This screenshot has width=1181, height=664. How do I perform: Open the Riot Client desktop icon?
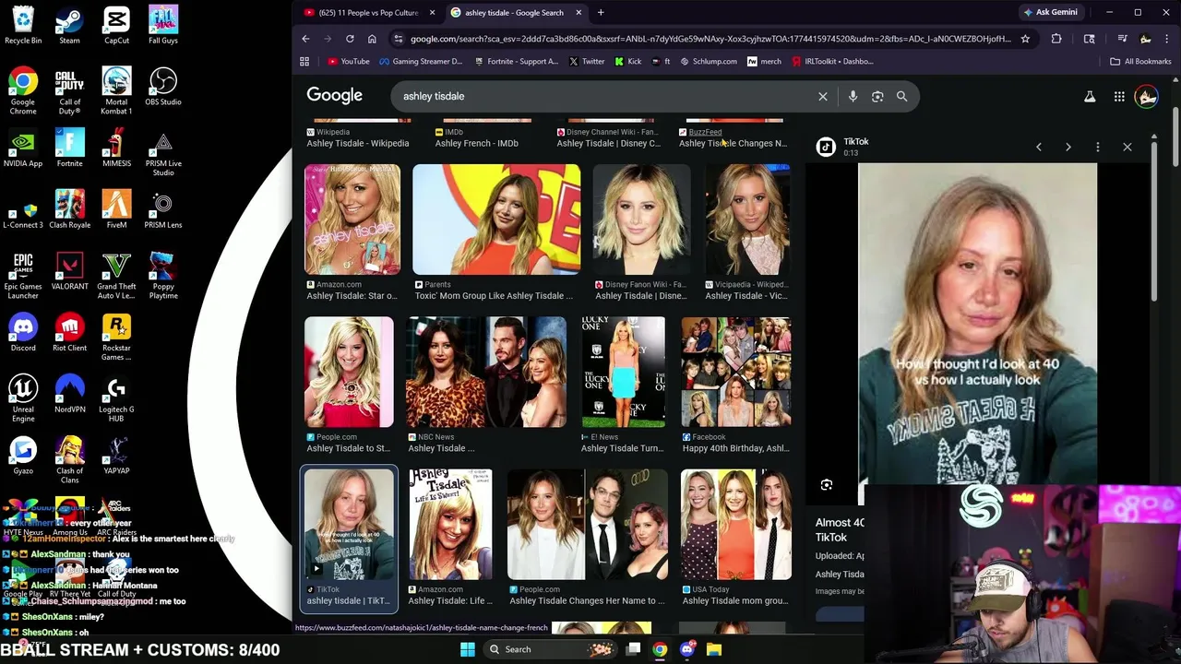pos(69,333)
